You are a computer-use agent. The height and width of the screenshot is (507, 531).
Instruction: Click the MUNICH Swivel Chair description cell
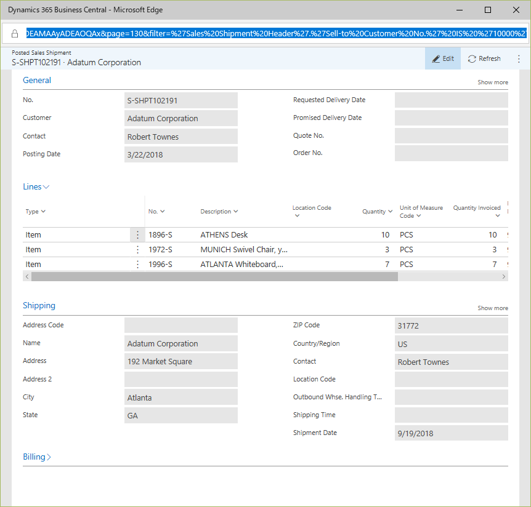(x=244, y=250)
